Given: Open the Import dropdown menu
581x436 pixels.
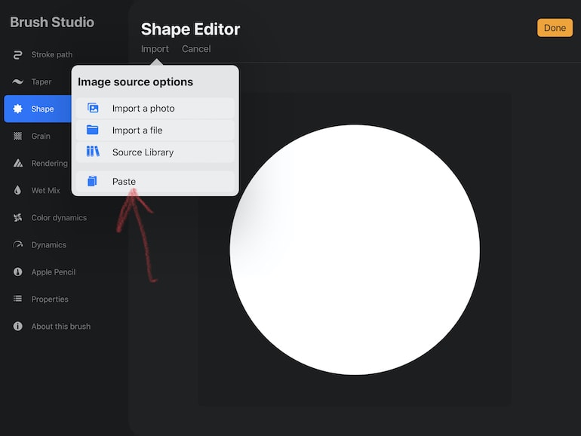Looking at the screenshot, I should pyautogui.click(x=155, y=49).
